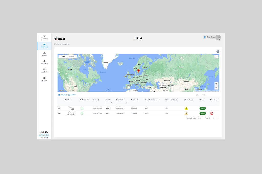Image resolution: width=262 pixels, height=174 pixels.
Task: Click the red location pin on map
Action: click(x=138, y=71)
